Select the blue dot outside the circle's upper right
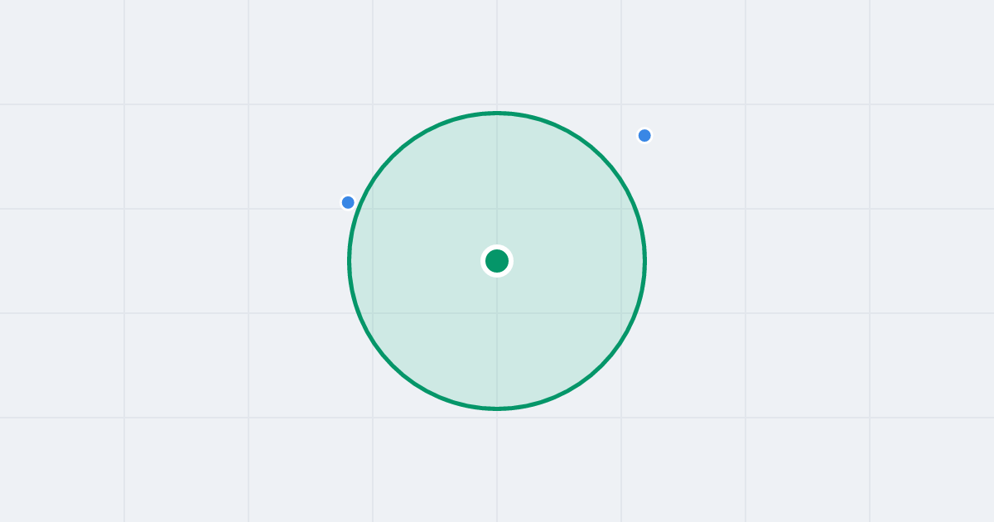This screenshot has width=994, height=522. [x=644, y=135]
